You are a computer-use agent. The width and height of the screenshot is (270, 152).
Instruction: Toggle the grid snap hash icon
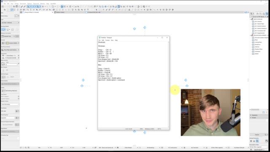click(43, 7)
